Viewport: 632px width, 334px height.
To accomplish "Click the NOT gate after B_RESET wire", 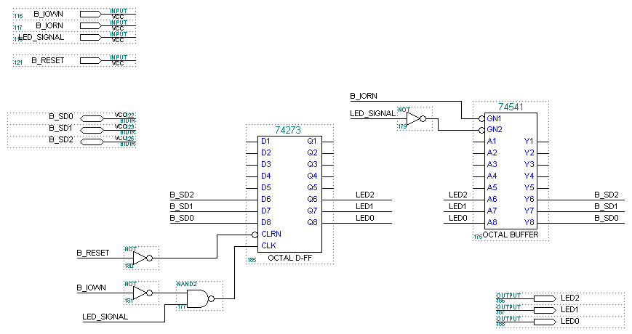I will pyautogui.click(x=140, y=257).
